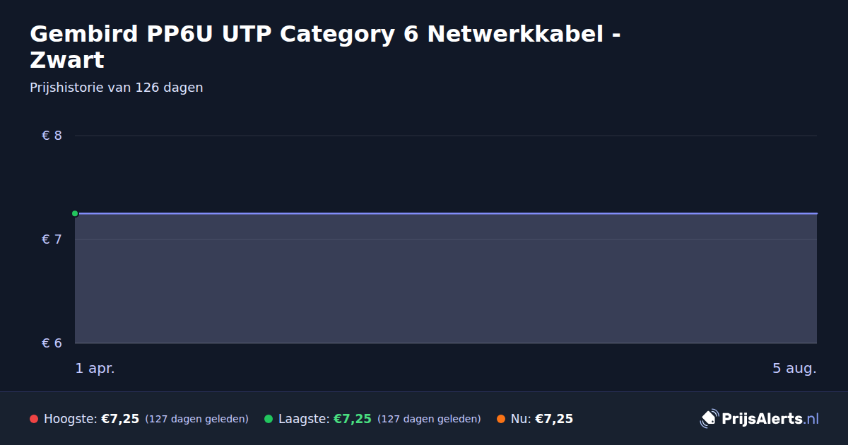Click the red Hoogste legend dot
848x445 pixels.
coord(34,419)
